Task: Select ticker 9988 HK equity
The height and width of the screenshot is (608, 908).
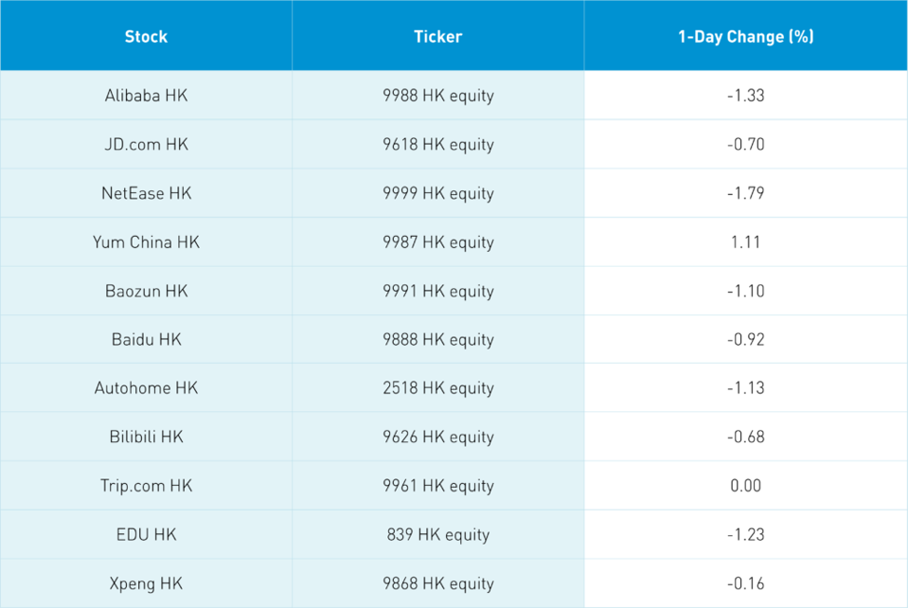Action: pos(437,96)
